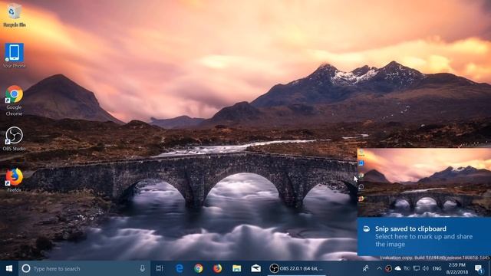Click in the Type here to search field
Screen dimensions: 491x276
(x=84, y=268)
